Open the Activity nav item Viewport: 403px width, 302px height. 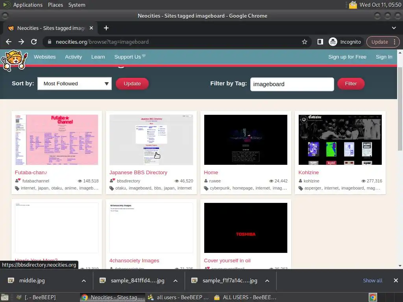[73, 57]
